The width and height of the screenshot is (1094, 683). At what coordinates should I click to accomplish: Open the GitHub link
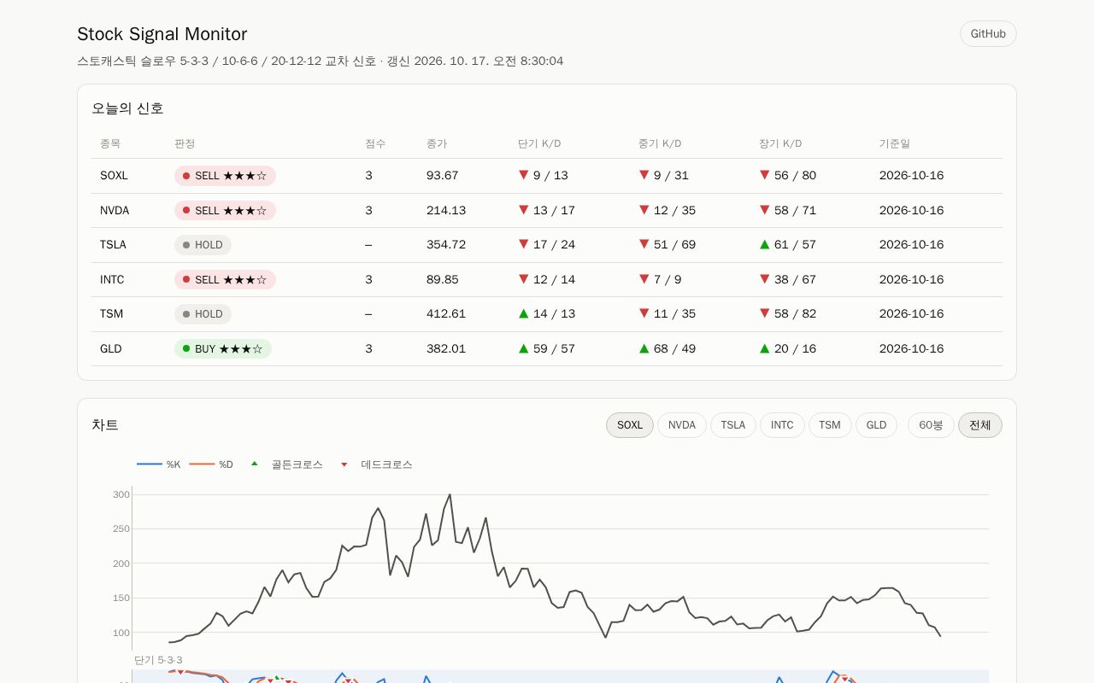point(988,34)
